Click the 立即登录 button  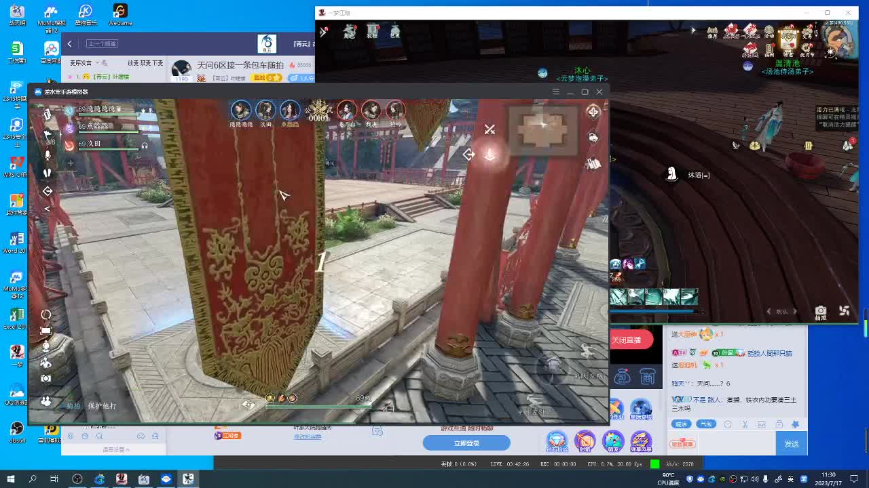(x=466, y=443)
